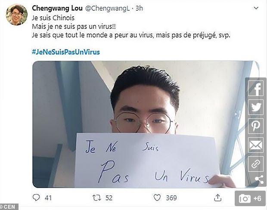Image resolution: width=267 pixels, height=210 pixels.
Task: Open the 3h timestamp link
Action: [x=139, y=8]
